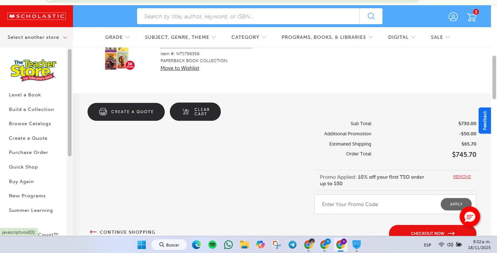Open the shopping cart icon

point(472,17)
